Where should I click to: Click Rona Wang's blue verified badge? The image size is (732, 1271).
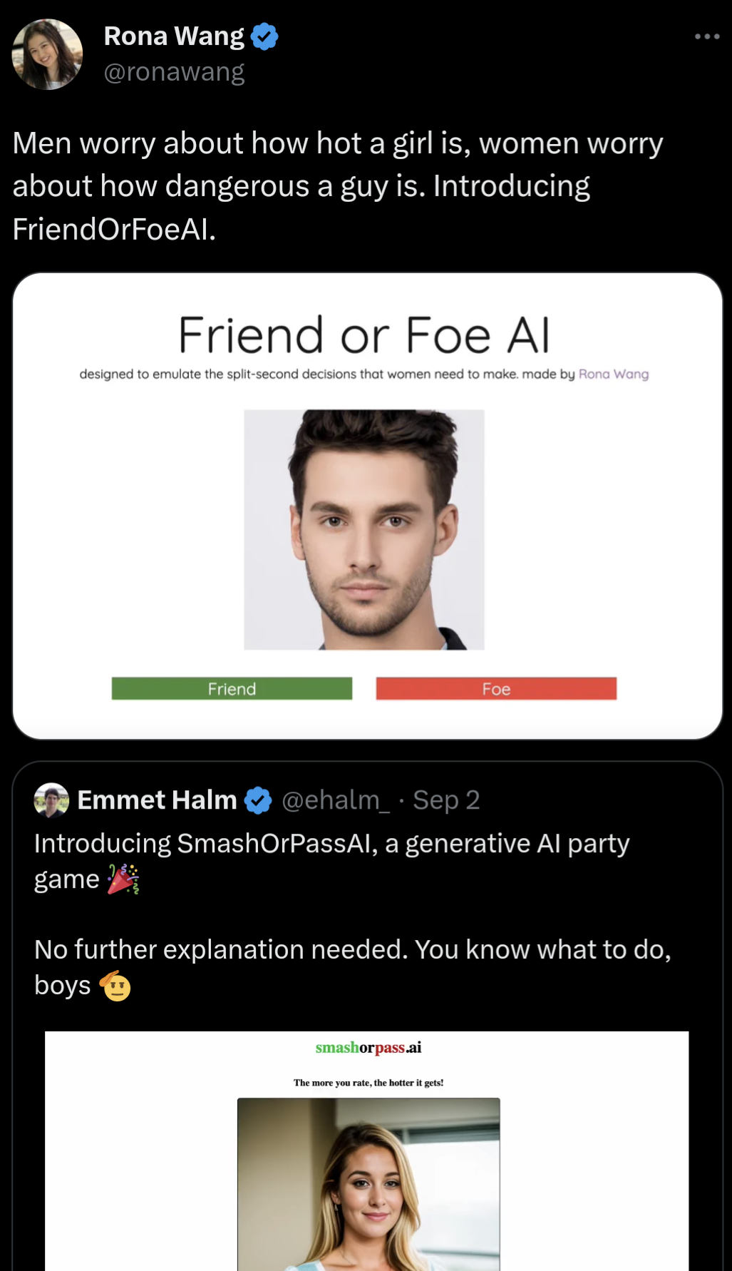(x=264, y=36)
